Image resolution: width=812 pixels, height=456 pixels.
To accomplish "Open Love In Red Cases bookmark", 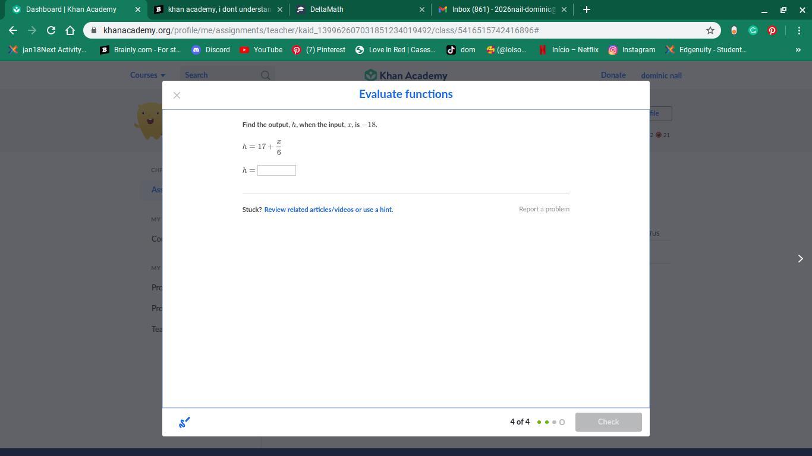I will pos(395,50).
